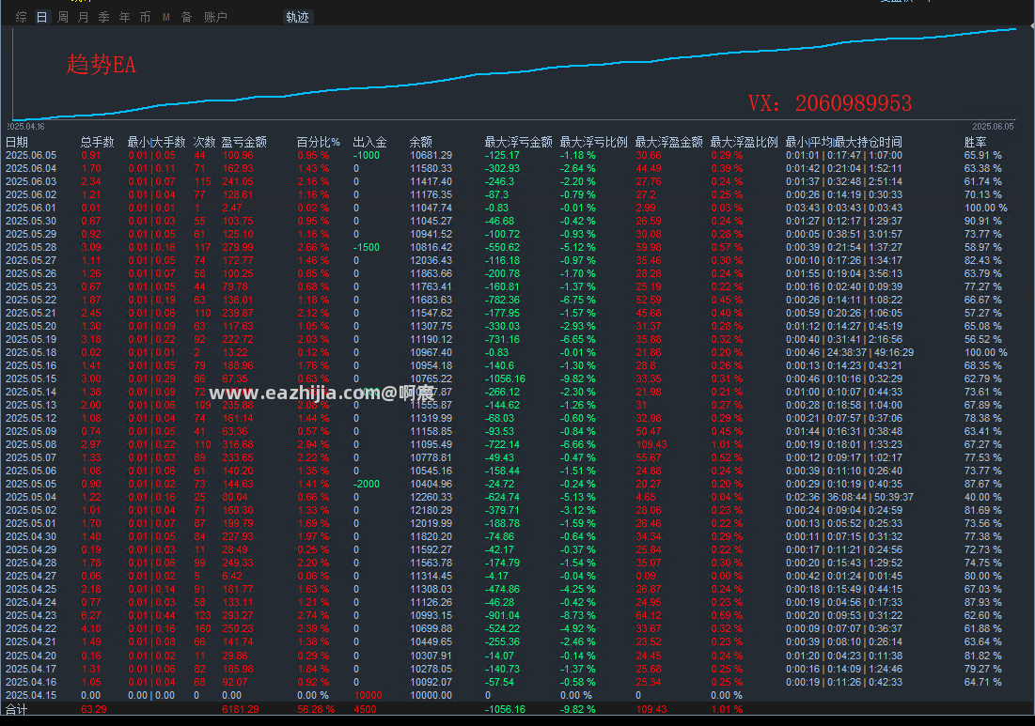1035x726 pixels.
Task: Click the -1500 withdrawal value
Action: (367, 247)
